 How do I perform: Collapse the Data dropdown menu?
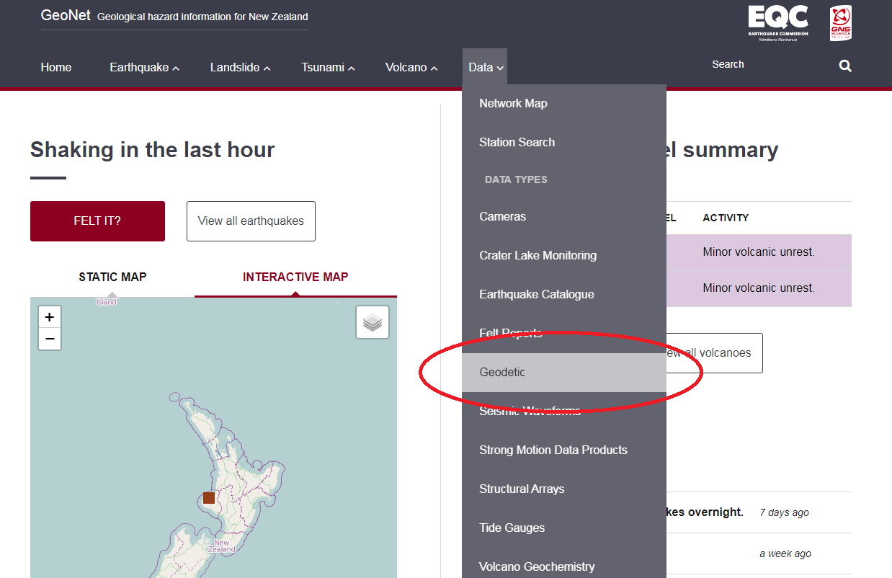[486, 67]
